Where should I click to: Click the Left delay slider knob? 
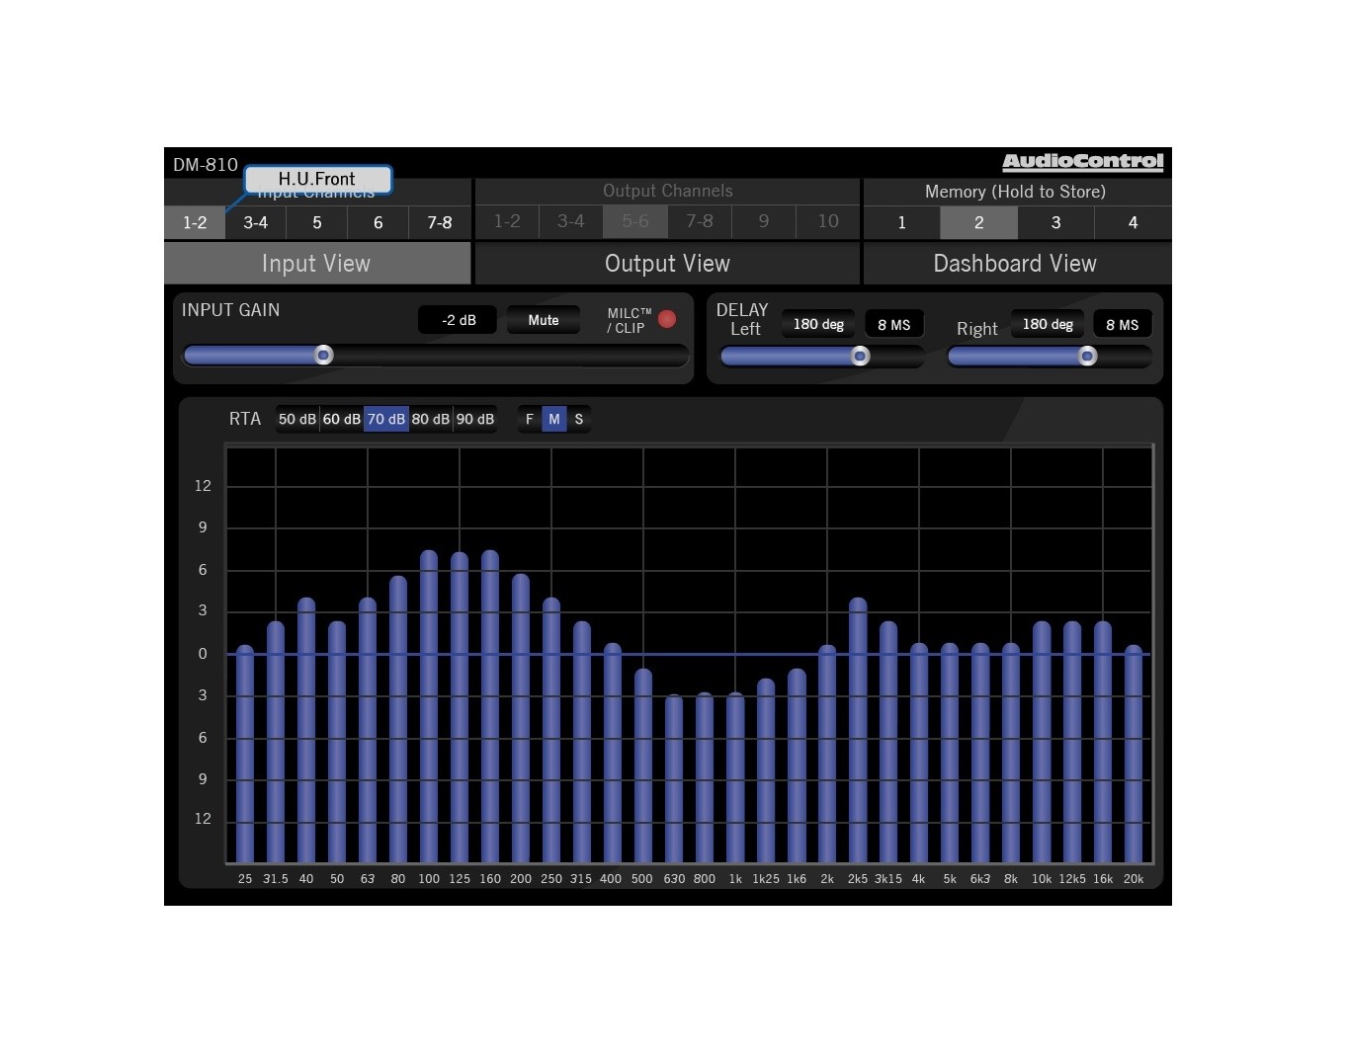pos(860,357)
